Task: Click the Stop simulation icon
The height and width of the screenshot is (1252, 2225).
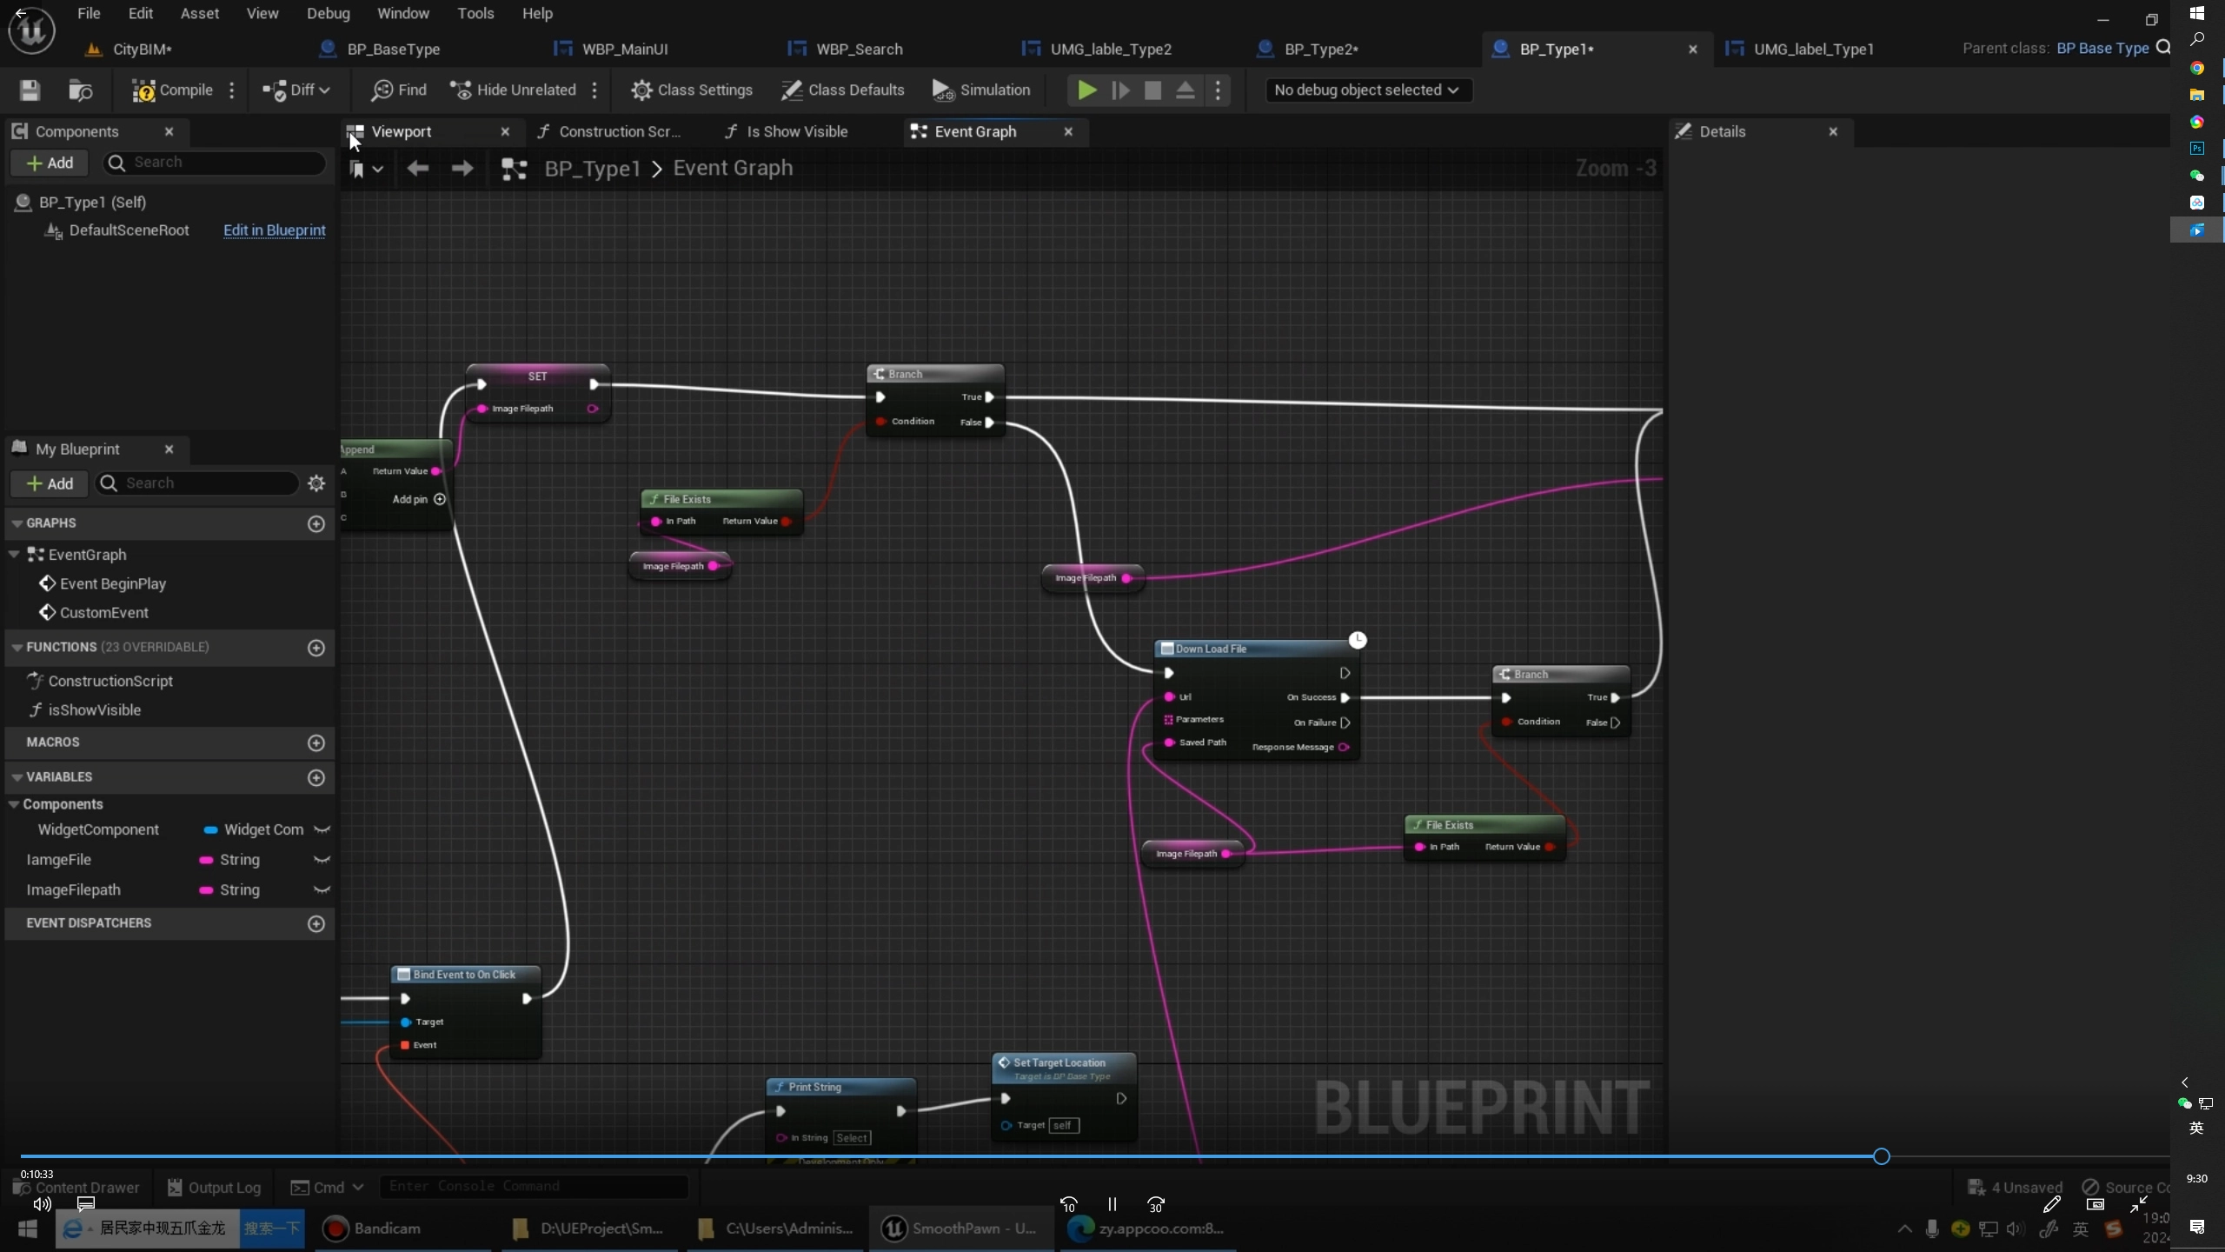Action: (1152, 90)
